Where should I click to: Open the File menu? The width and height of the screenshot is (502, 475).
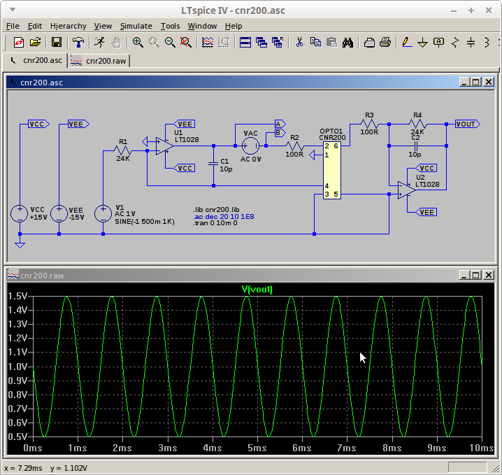click(13, 26)
